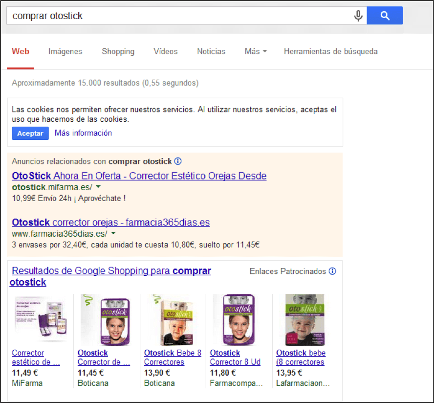Open the Web results tab

(x=21, y=51)
